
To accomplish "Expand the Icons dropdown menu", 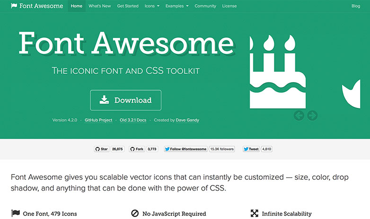I will click(152, 6).
